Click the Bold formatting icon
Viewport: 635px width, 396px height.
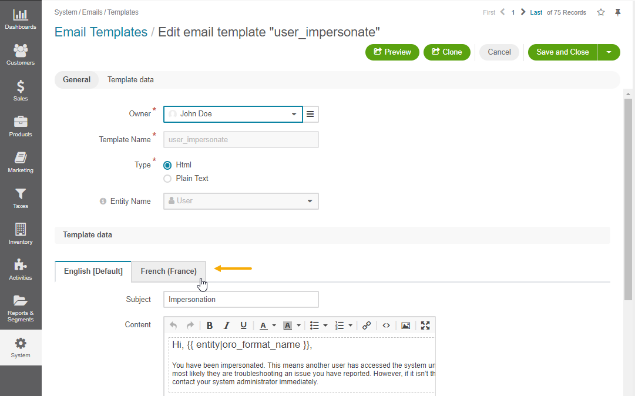[x=210, y=325]
